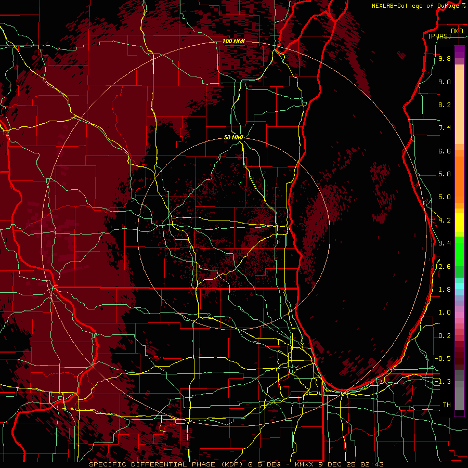Image resolution: width=468 pixels, height=468 pixels.
Task: Click the 7.4 value on color scale
Action: [445, 128]
